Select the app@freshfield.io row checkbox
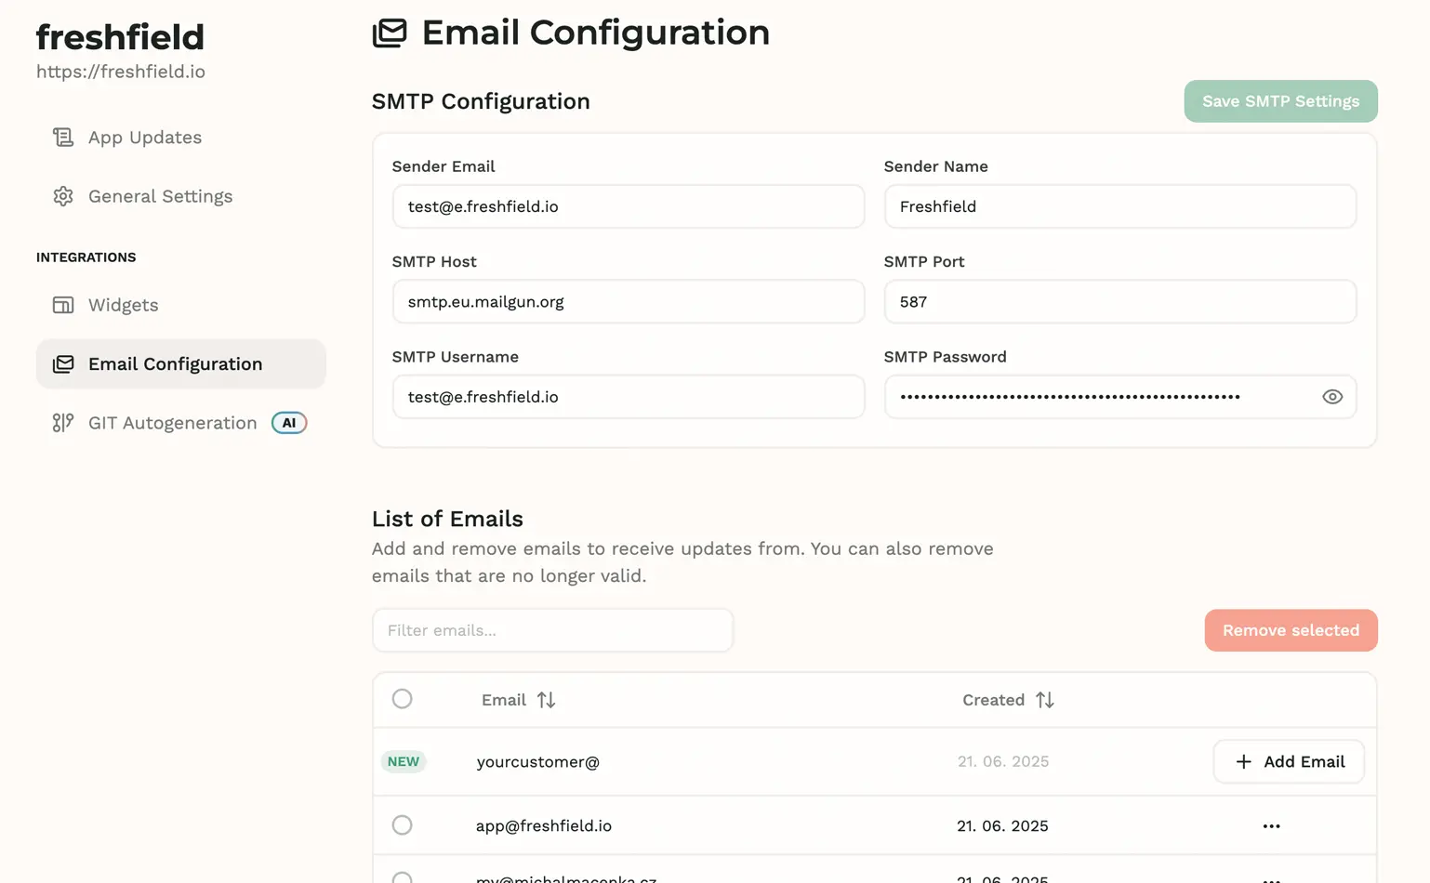Viewport: 1430px width, 883px height. coord(402,825)
